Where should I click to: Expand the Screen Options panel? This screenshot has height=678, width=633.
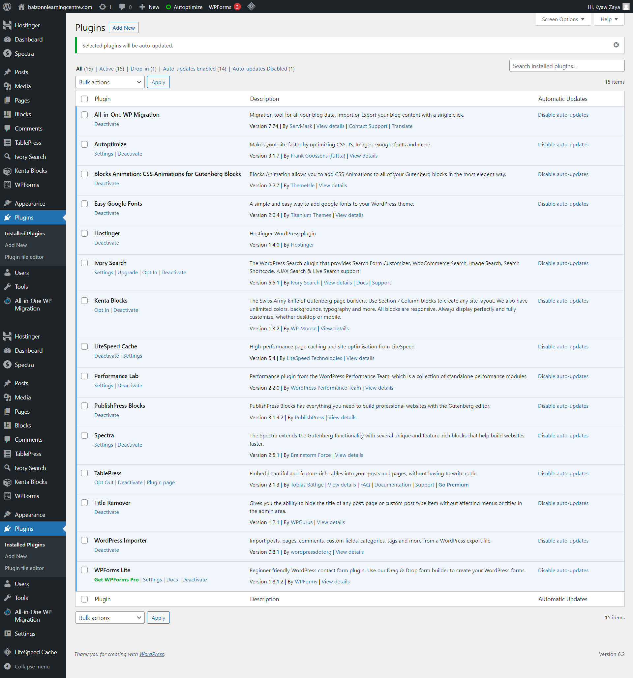[563, 19]
